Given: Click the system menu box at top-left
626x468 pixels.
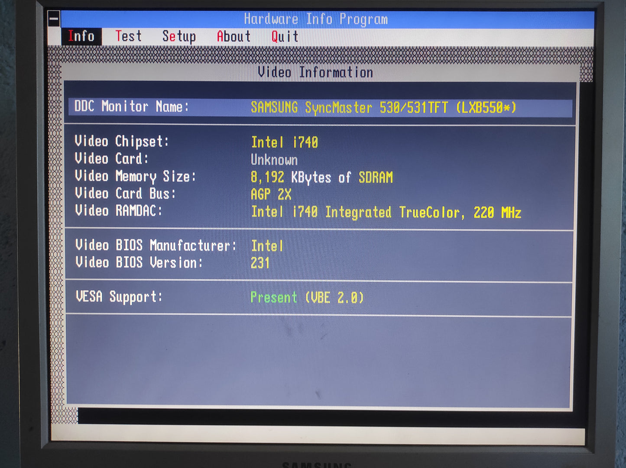Looking at the screenshot, I should tap(54, 19).
